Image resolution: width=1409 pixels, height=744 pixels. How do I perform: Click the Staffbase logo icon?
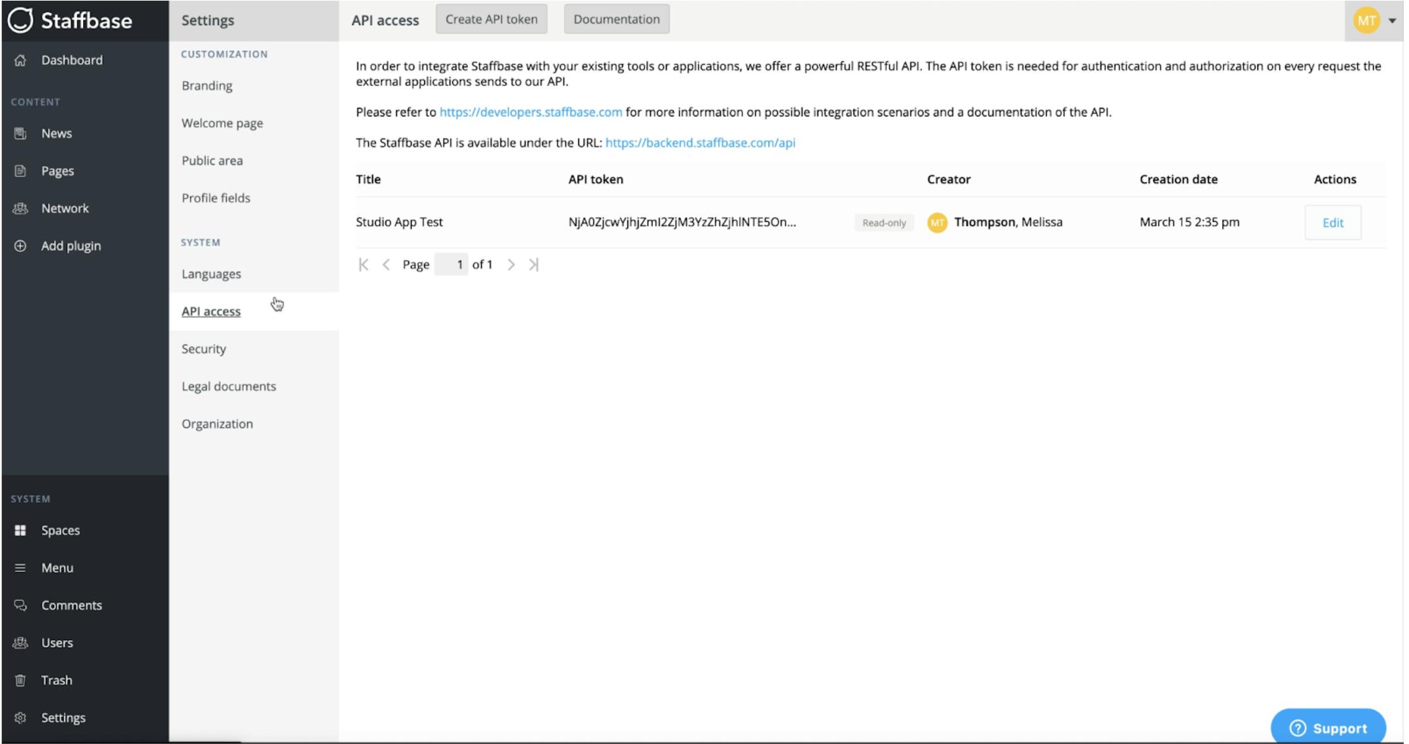click(x=20, y=20)
